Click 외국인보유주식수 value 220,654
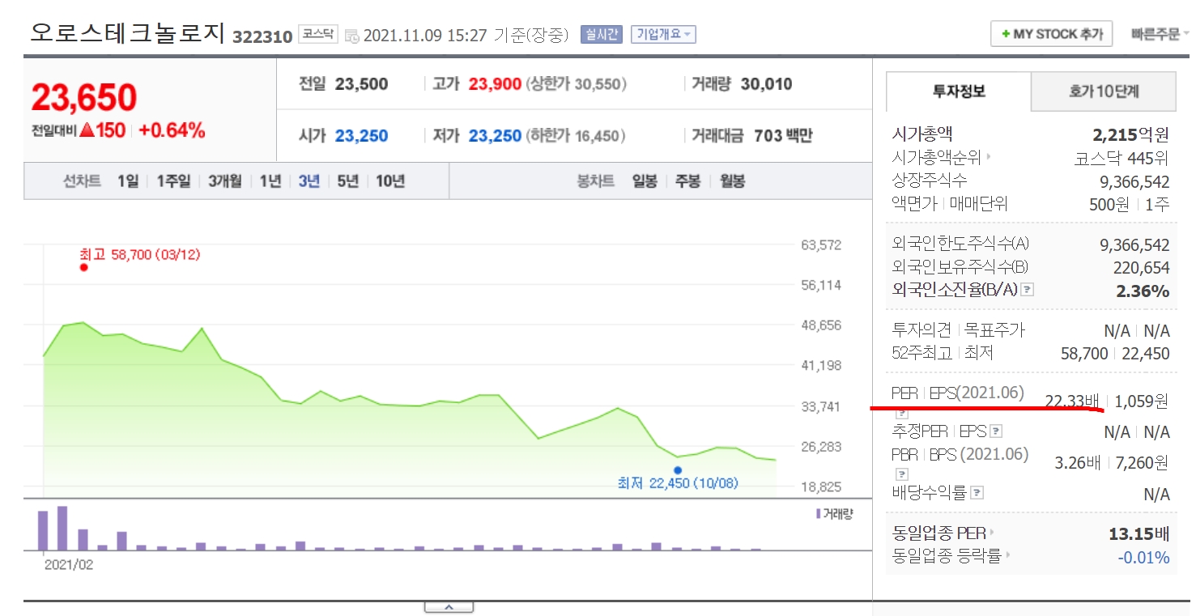The image size is (1196, 616). tap(1142, 268)
